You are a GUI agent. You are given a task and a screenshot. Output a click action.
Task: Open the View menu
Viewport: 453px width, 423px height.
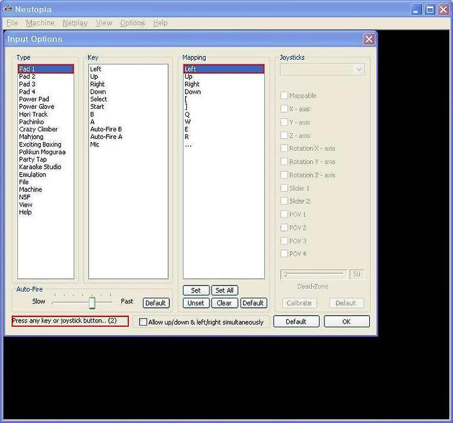point(104,23)
